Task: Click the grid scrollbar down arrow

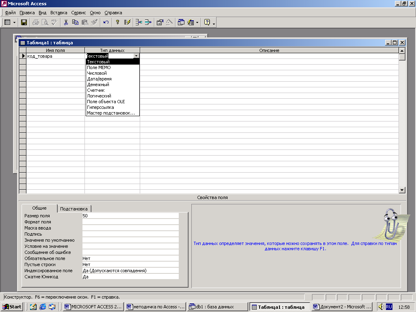Action: click(402, 190)
